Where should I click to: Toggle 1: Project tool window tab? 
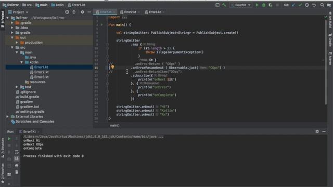[3, 19]
